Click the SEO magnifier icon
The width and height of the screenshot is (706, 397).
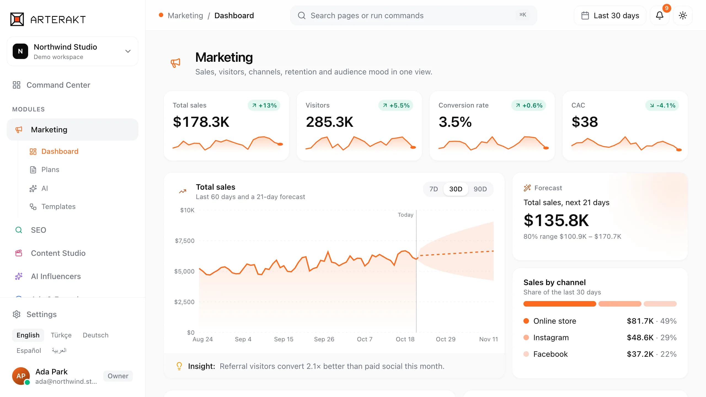19,230
